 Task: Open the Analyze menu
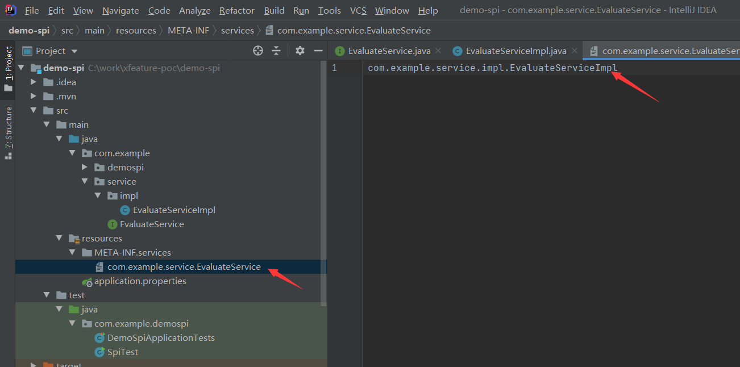click(x=195, y=11)
